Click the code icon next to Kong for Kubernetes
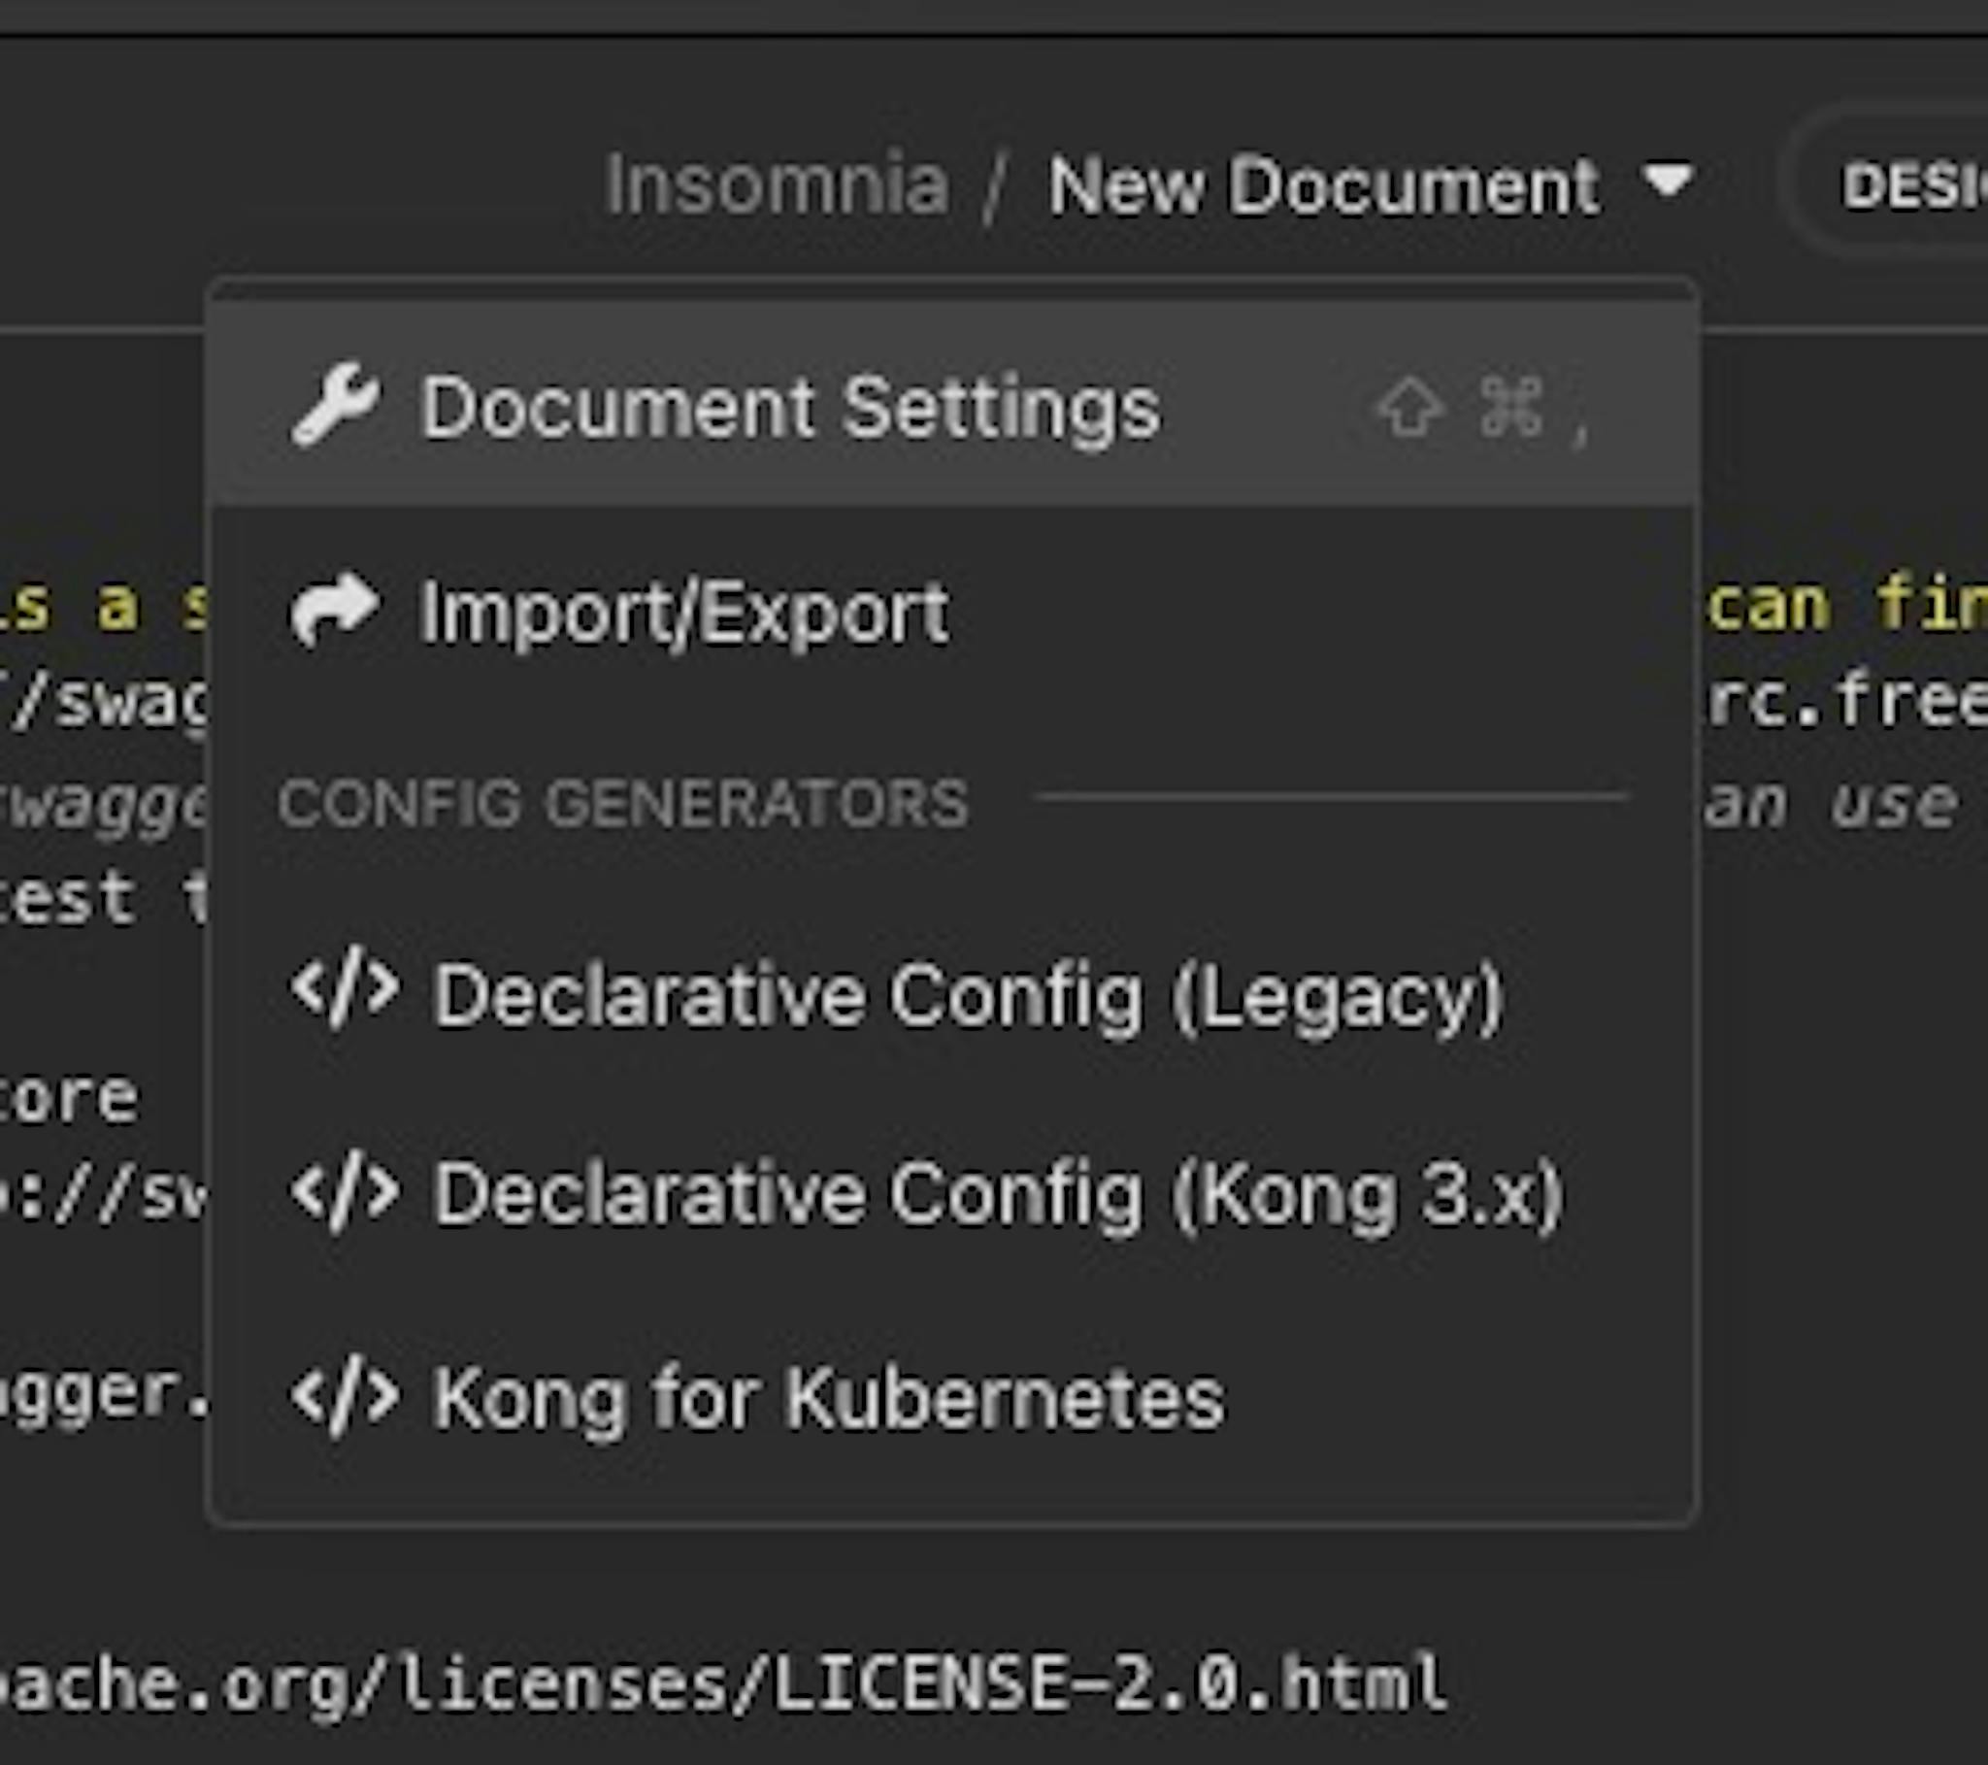Image resolution: width=1988 pixels, height=1765 pixels. [346, 1396]
